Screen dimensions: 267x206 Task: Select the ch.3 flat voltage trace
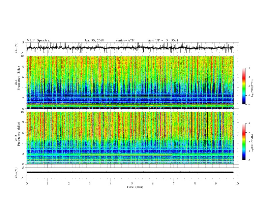tap(130, 172)
